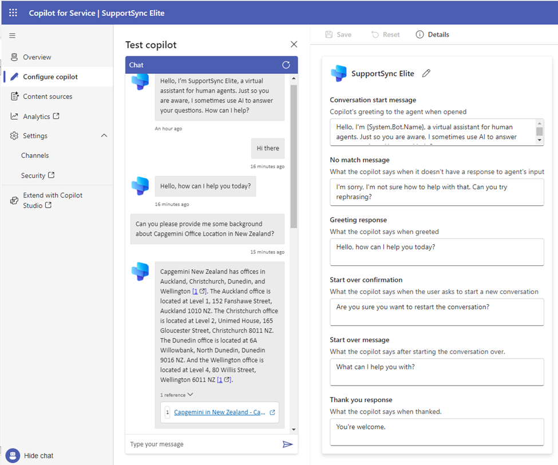558x465 pixels.
Task: Edit the SupportSync Elite name pencil icon
Action: 426,73
